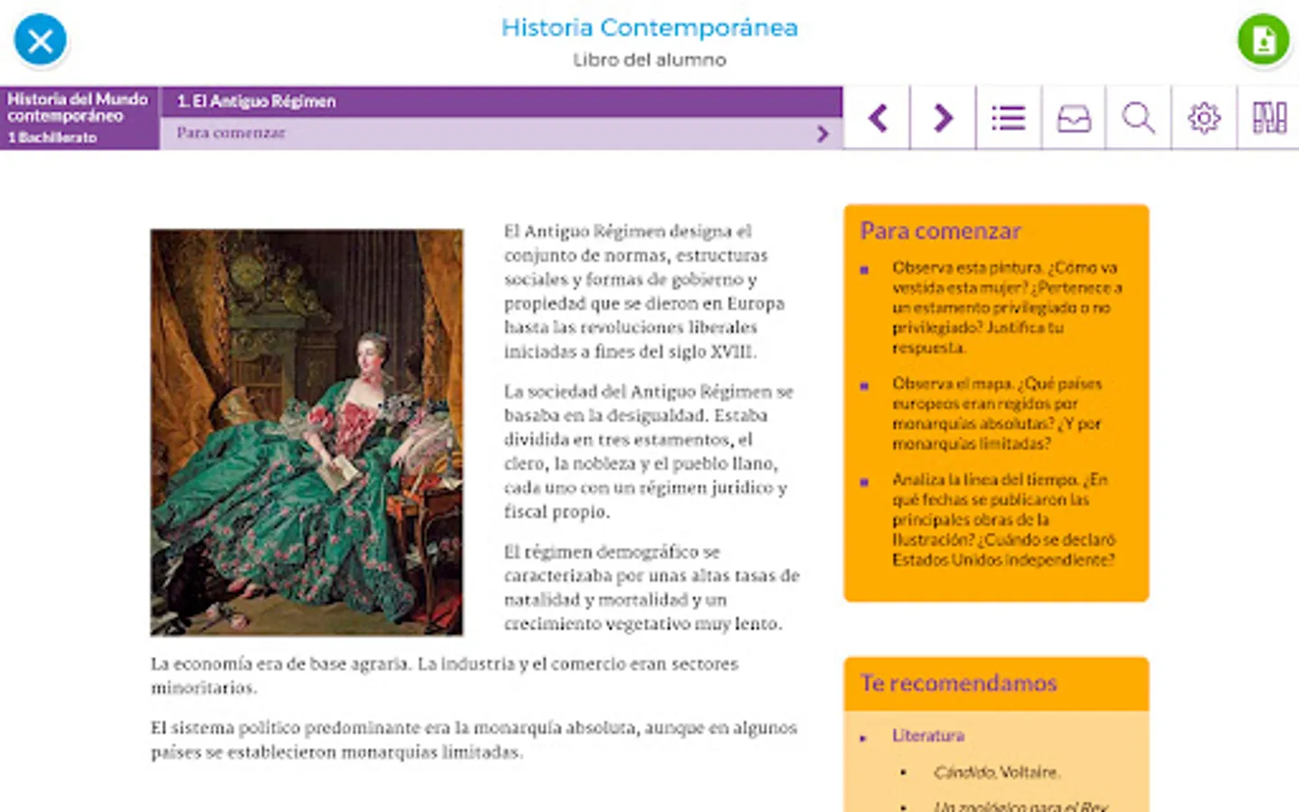The width and height of the screenshot is (1299, 812).
Task: Close the book with the blue X button
Action: point(41,41)
